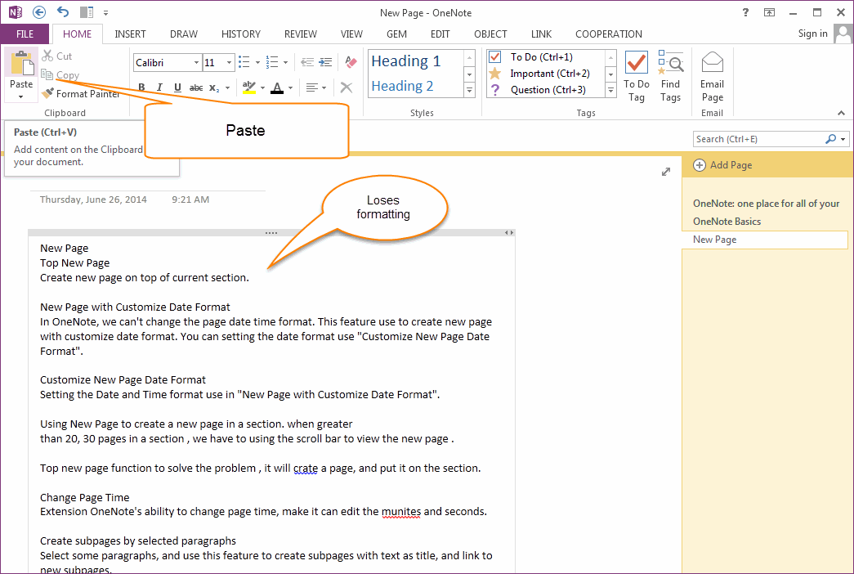Image resolution: width=854 pixels, height=574 pixels.
Task: Expand the Paste options arrow
Action: pyautogui.click(x=20, y=97)
